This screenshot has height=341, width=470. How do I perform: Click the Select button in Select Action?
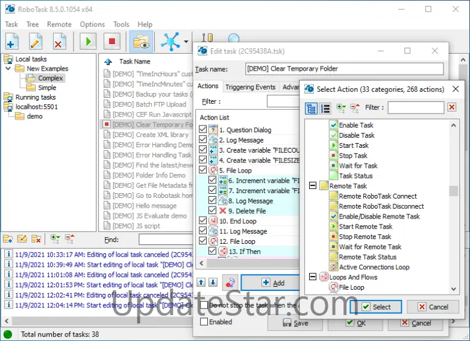click(x=376, y=307)
